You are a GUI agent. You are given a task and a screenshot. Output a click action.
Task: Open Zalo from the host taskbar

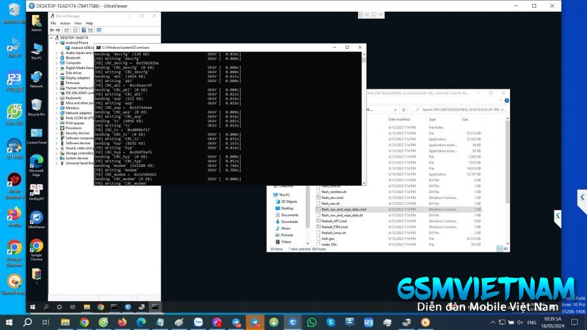(x=198, y=322)
